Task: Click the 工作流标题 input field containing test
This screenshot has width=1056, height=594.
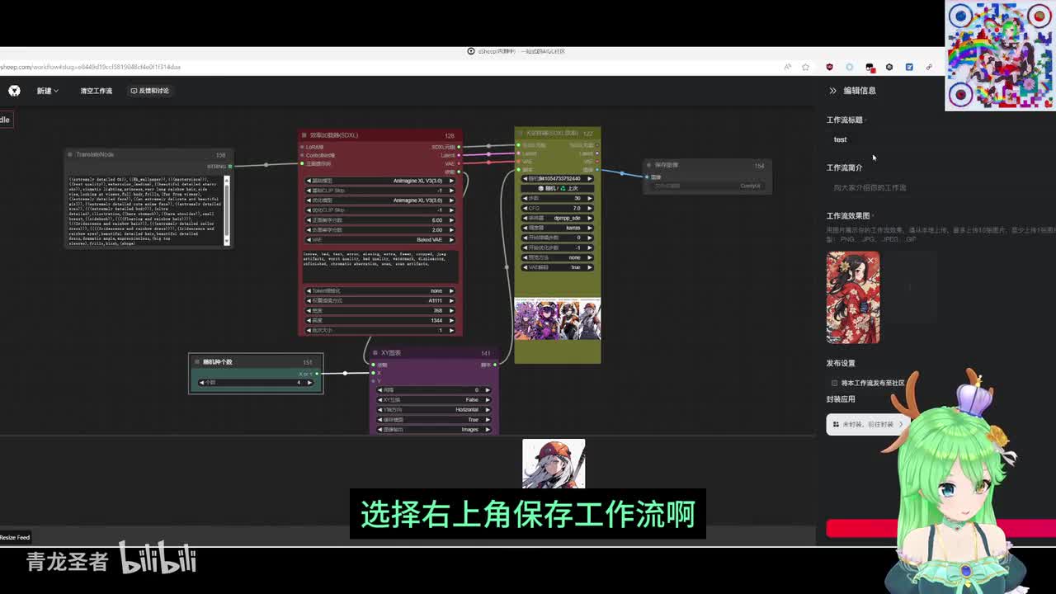Action: [874, 139]
